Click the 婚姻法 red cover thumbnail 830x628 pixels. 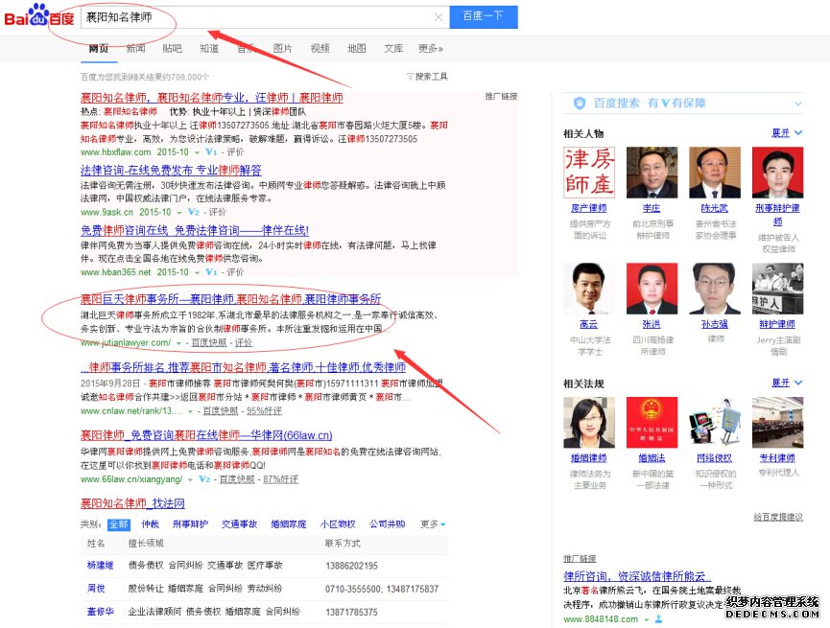[652, 422]
